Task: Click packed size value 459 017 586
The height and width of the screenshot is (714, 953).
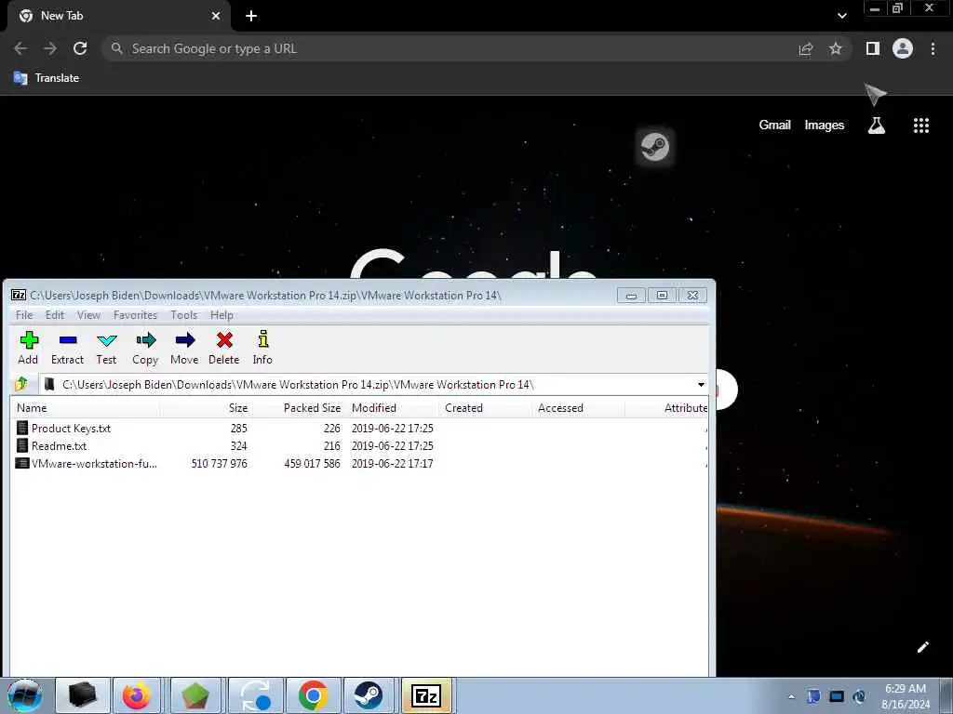Action: [312, 463]
